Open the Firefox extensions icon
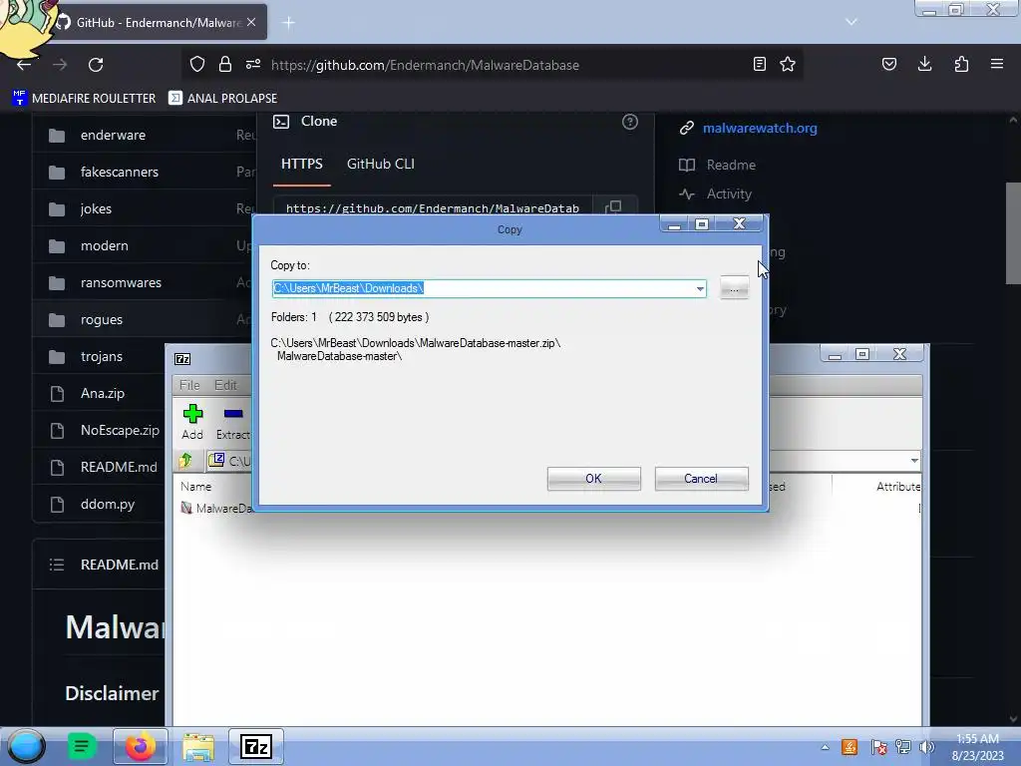 pos(961,64)
